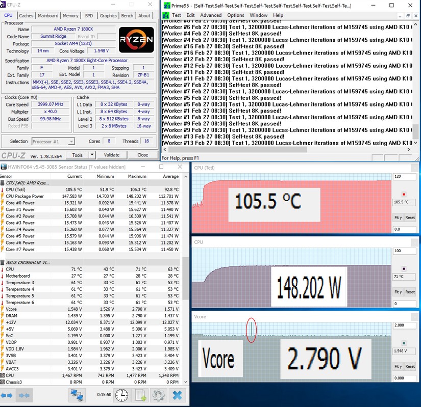Image resolution: width=421 pixels, height=407 pixels.
Task: Open HWiNFO sensor settings gear icon
Action: click(158, 395)
